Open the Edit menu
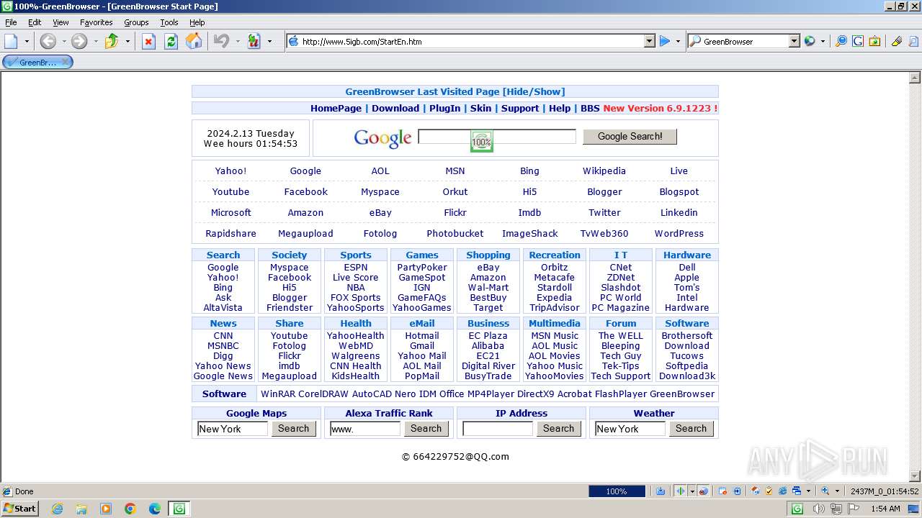922x518 pixels. coord(35,22)
